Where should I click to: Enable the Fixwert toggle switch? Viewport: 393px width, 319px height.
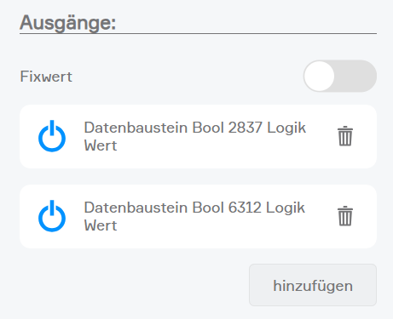[x=340, y=76]
